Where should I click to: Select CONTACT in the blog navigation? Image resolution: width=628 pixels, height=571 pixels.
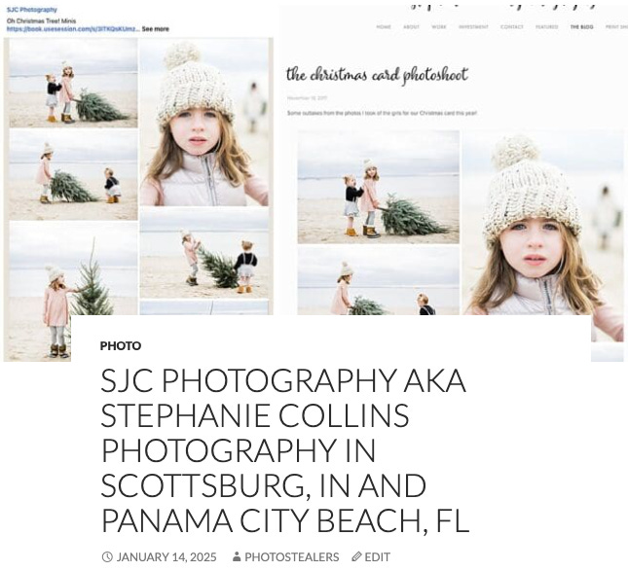(x=512, y=27)
